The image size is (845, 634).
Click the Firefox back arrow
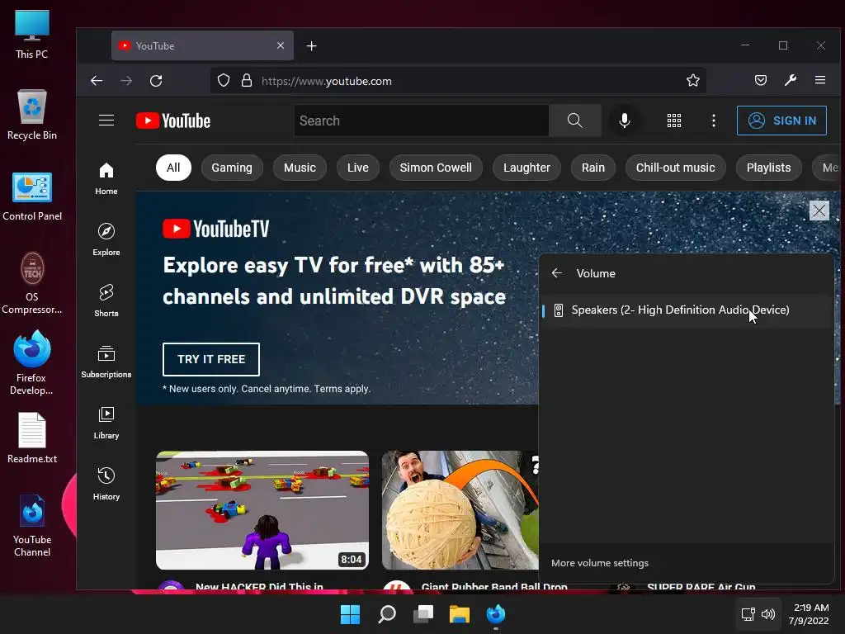97,81
